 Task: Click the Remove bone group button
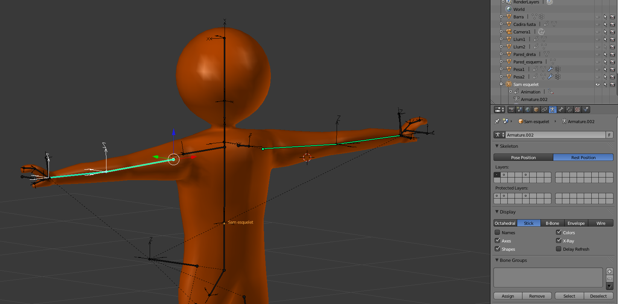pos(537,296)
